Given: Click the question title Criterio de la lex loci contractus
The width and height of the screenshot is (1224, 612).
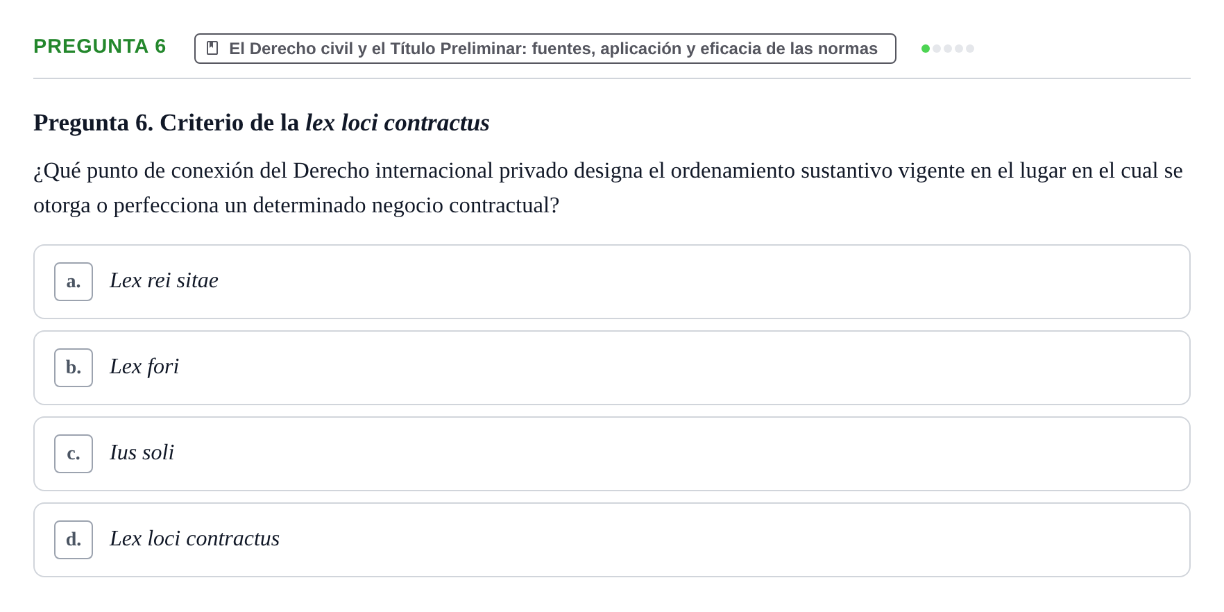Looking at the screenshot, I should (x=262, y=123).
